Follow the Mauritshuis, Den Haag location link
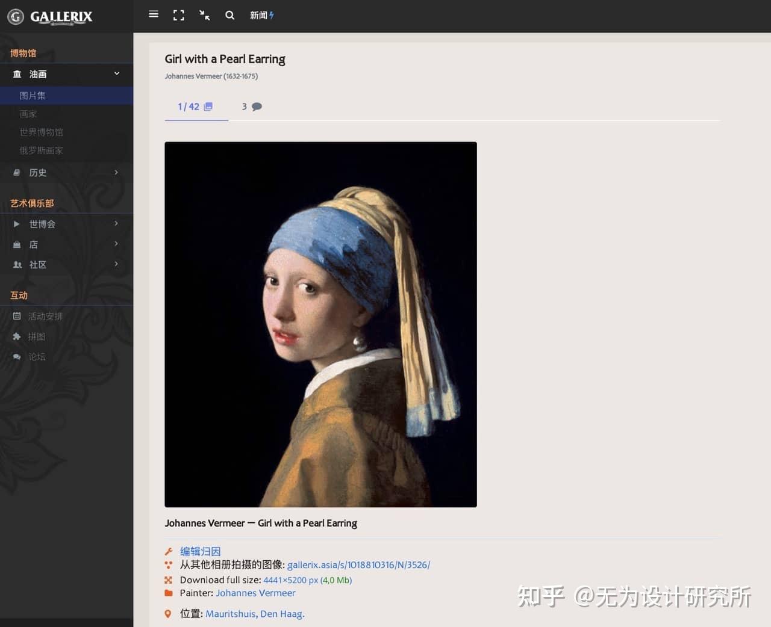Image resolution: width=771 pixels, height=627 pixels. click(254, 614)
